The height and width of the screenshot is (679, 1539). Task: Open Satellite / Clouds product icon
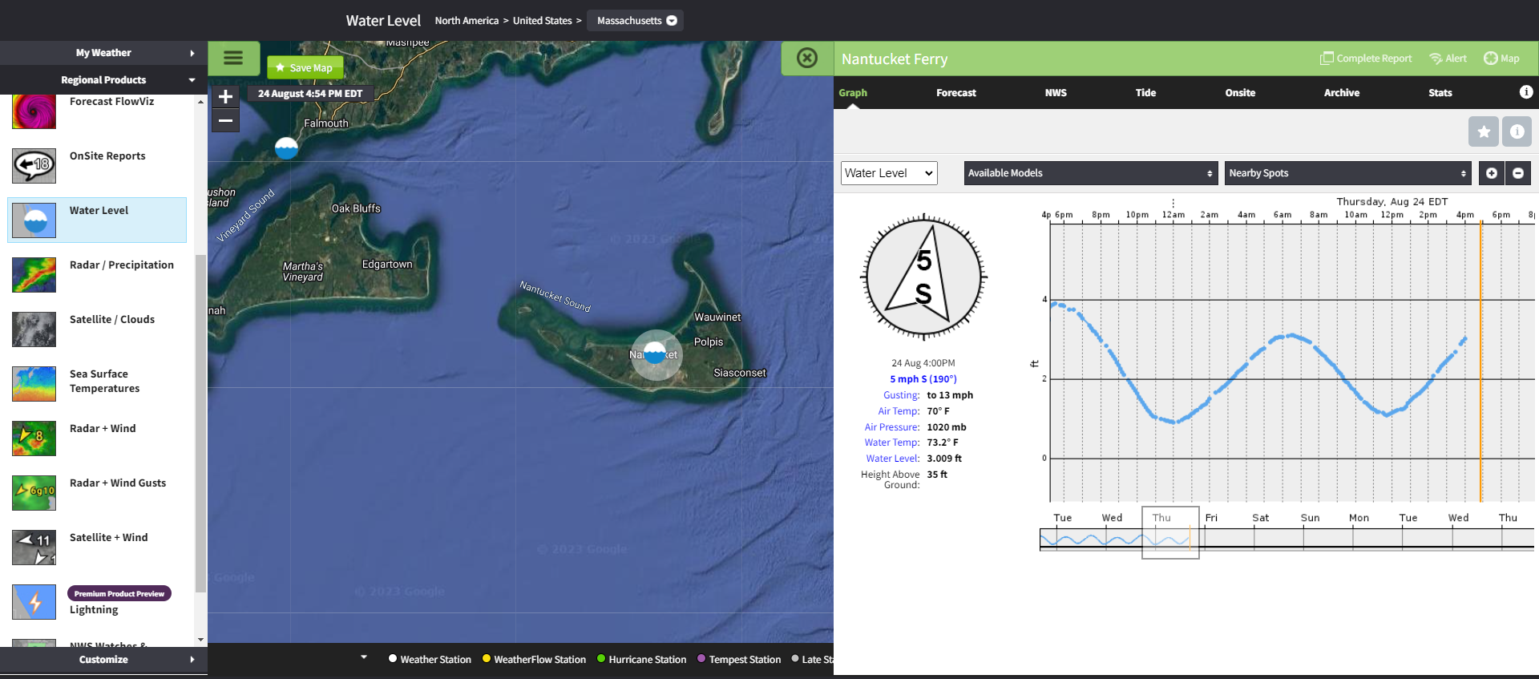click(x=34, y=329)
